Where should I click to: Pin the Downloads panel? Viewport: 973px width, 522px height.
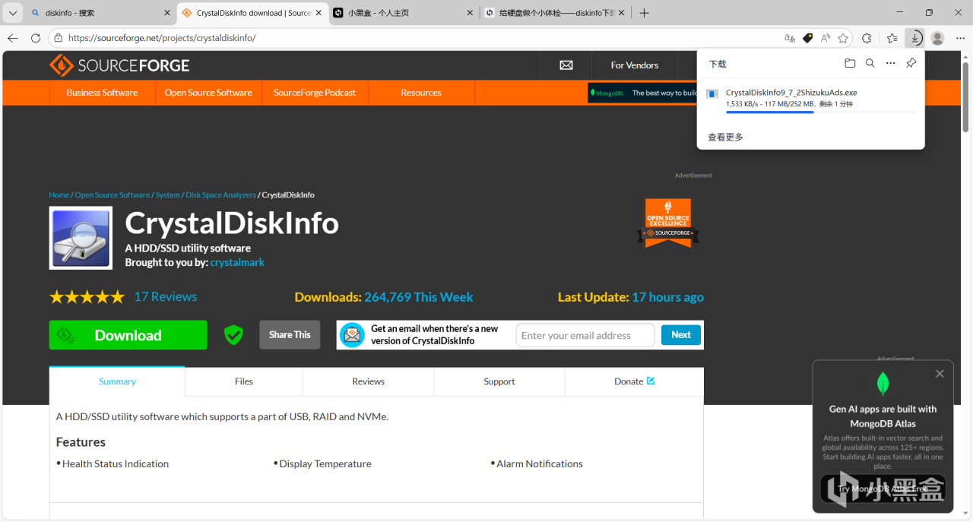point(911,64)
